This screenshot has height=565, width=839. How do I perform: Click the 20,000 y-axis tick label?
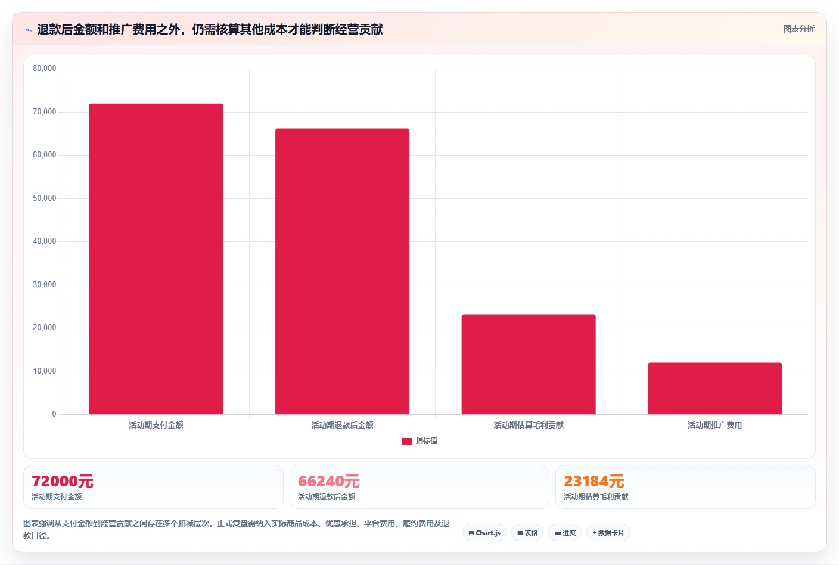click(x=45, y=328)
